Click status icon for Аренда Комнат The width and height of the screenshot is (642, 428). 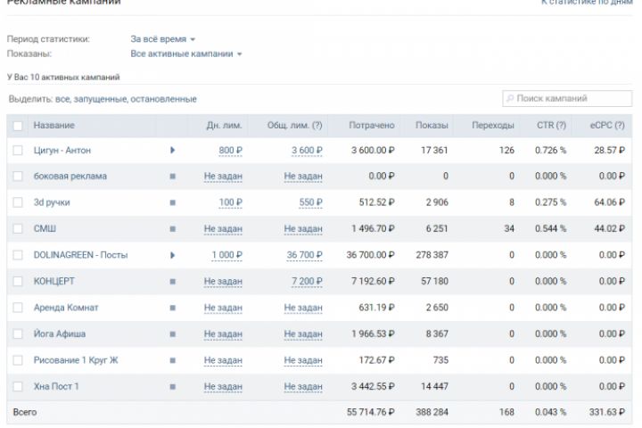(x=172, y=308)
